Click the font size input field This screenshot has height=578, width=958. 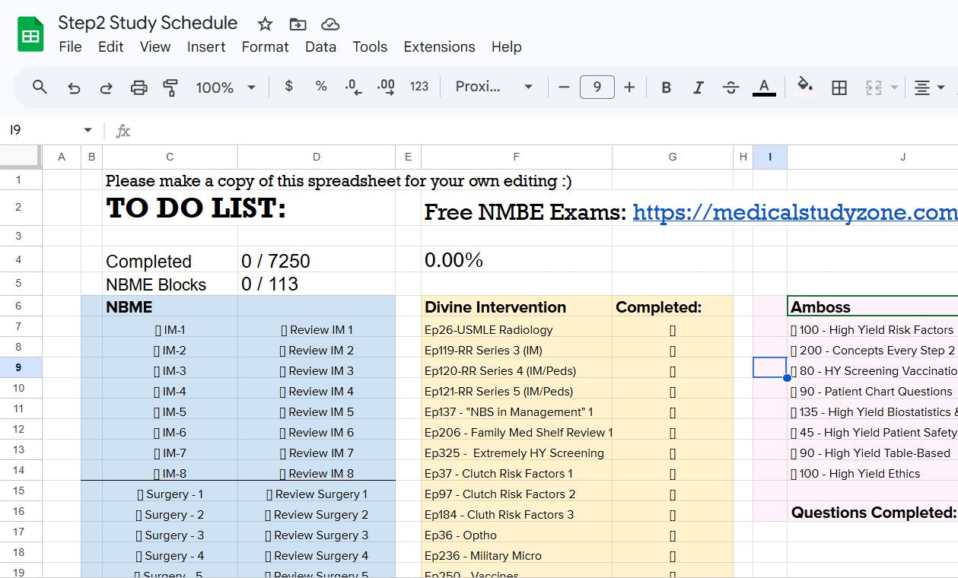[597, 87]
